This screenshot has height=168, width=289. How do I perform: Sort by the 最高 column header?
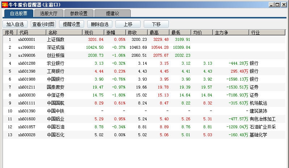pos(158,33)
